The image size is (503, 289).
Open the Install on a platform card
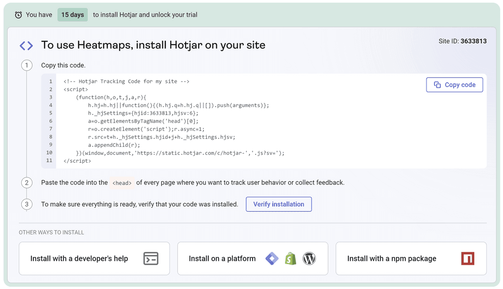click(253, 258)
